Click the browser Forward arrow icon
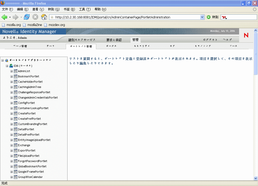258x186 pixels. pos(15,17)
